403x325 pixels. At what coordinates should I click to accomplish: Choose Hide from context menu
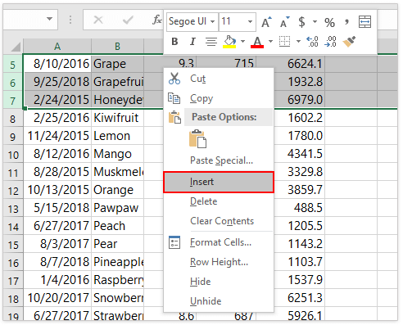click(x=219, y=282)
